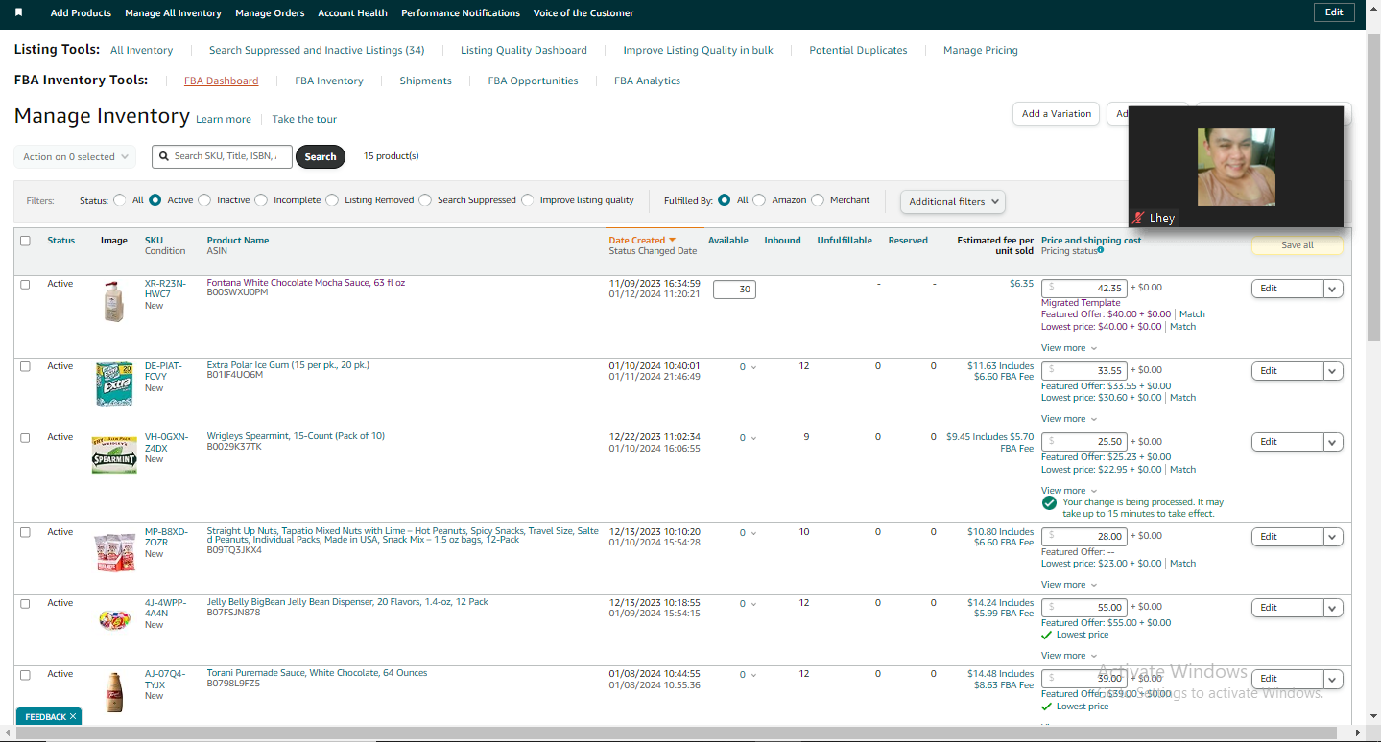Select Improve listing quality radio option
This screenshot has width=1381, height=742.
click(x=528, y=200)
